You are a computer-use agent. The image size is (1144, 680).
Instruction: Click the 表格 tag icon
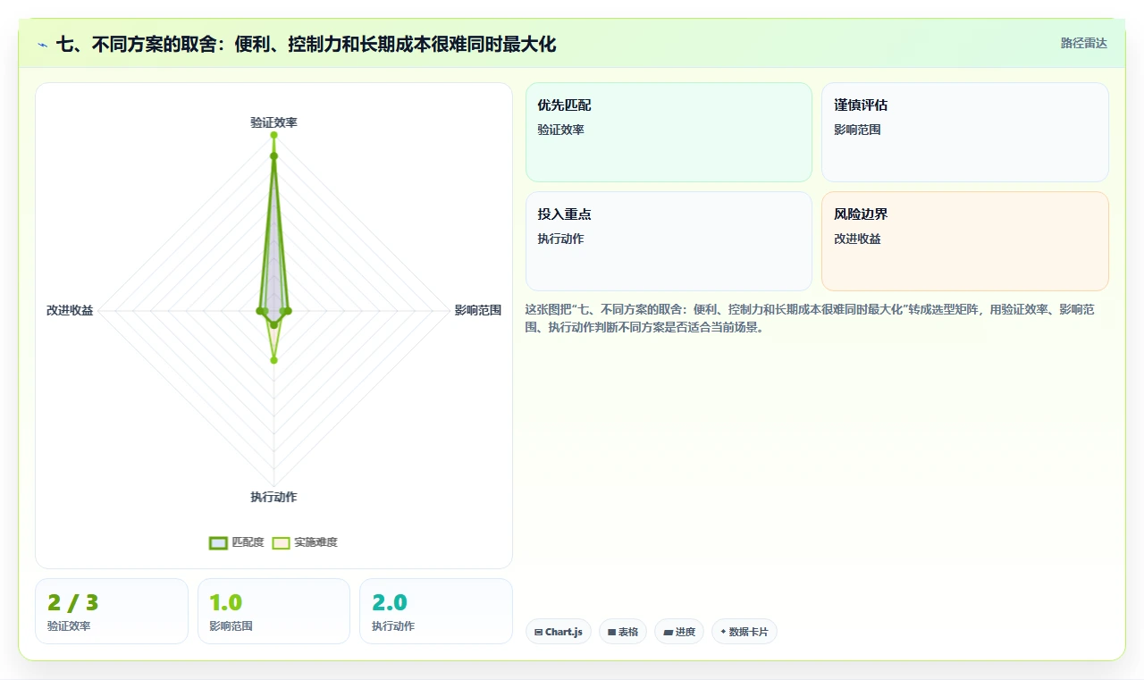pos(611,632)
